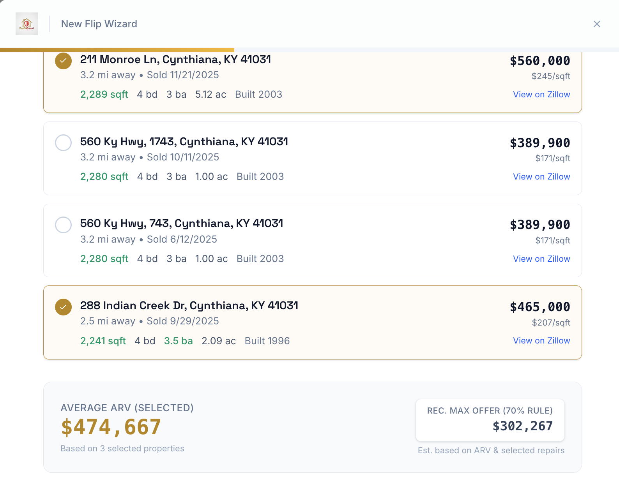
Task: Uncheck 288 Indian Creek Dr comparable
Action: click(x=63, y=307)
